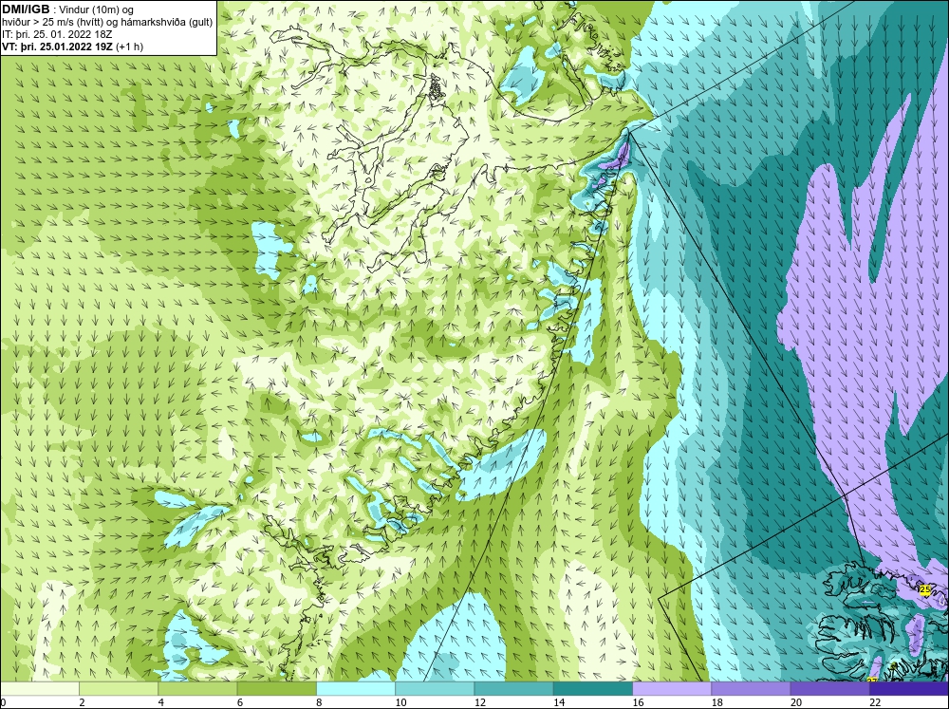Select the 20–22 m/s violet swatch
The width and height of the screenshot is (949, 709).
(x=829, y=689)
